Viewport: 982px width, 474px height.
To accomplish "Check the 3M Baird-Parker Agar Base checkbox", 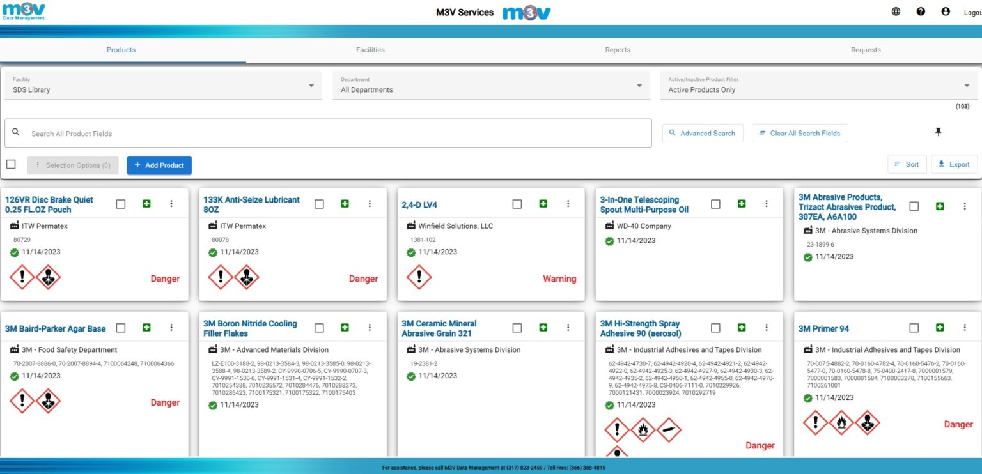I will (x=121, y=327).
